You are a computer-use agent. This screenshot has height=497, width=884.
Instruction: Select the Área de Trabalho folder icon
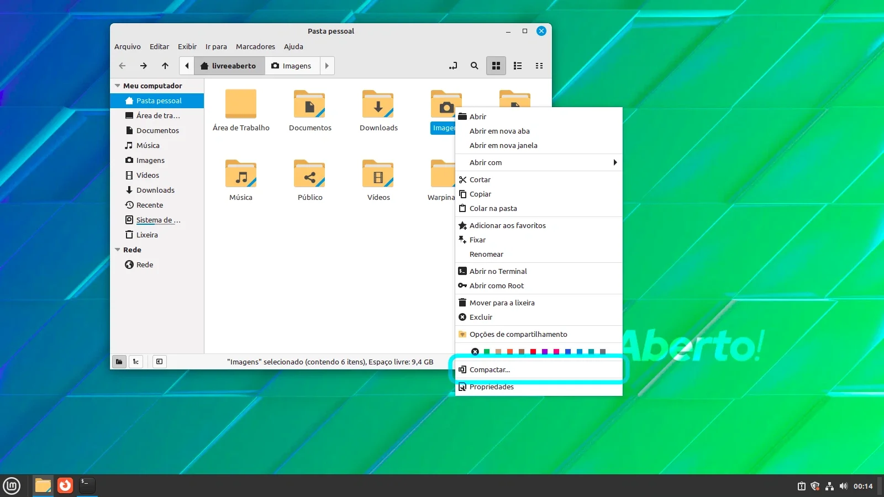[x=241, y=104]
